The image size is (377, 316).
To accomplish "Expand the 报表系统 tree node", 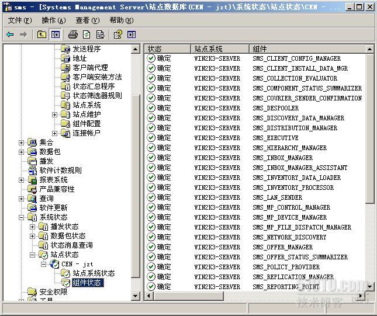I will [21, 180].
